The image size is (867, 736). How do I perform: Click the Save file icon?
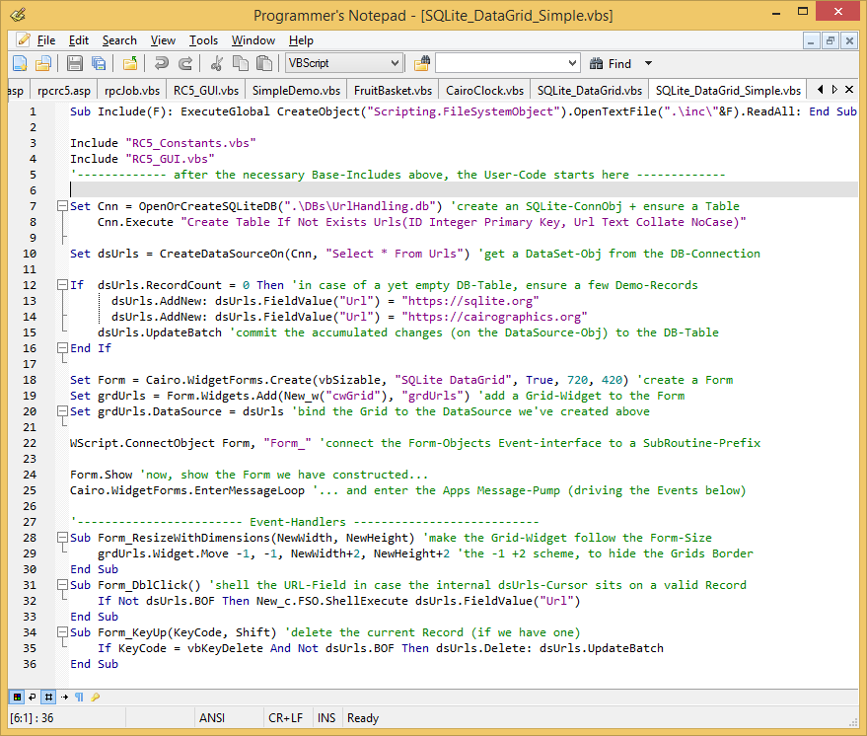[75, 63]
